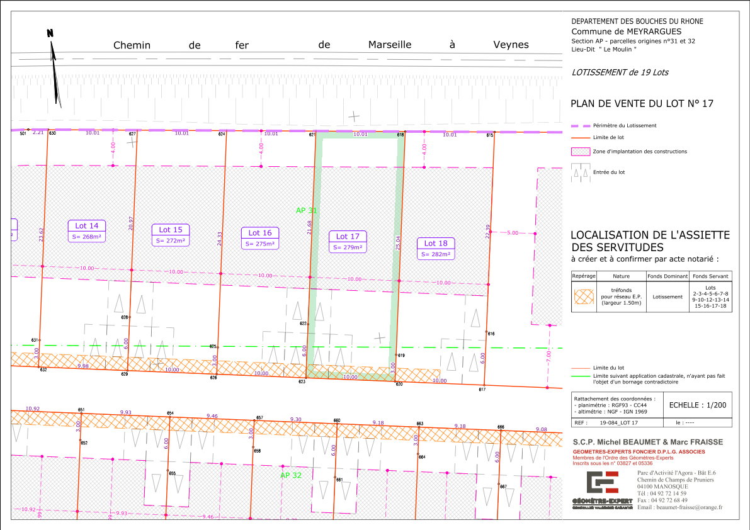The image size is (750, 530).
Task: Click the green cadastral limit legend line
Action: pos(580,376)
